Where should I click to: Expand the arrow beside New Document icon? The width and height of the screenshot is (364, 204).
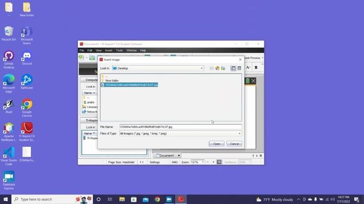86,58
